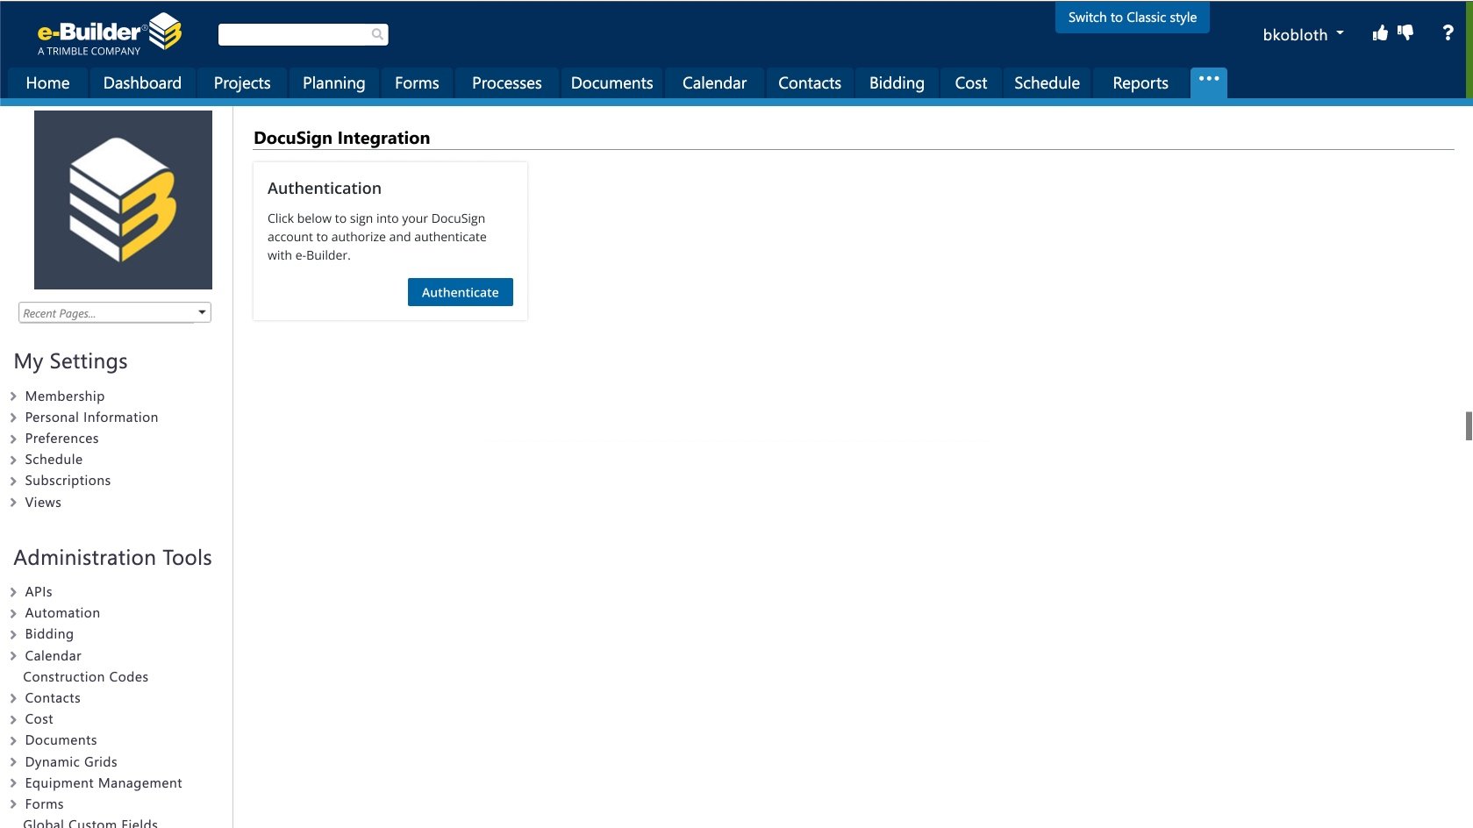1473x828 pixels.
Task: Open Equipment Management link
Action: point(104,783)
